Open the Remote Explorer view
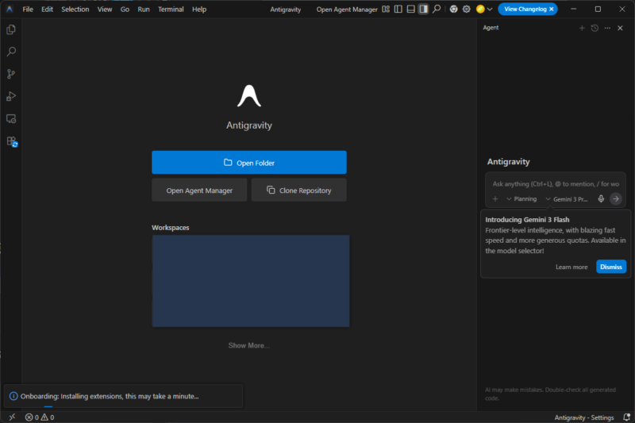The width and height of the screenshot is (635, 423). point(11,118)
